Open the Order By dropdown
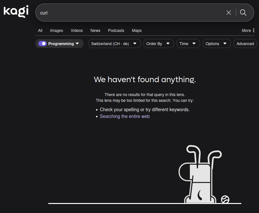Viewport: 259px width, 213px height. point(159,44)
